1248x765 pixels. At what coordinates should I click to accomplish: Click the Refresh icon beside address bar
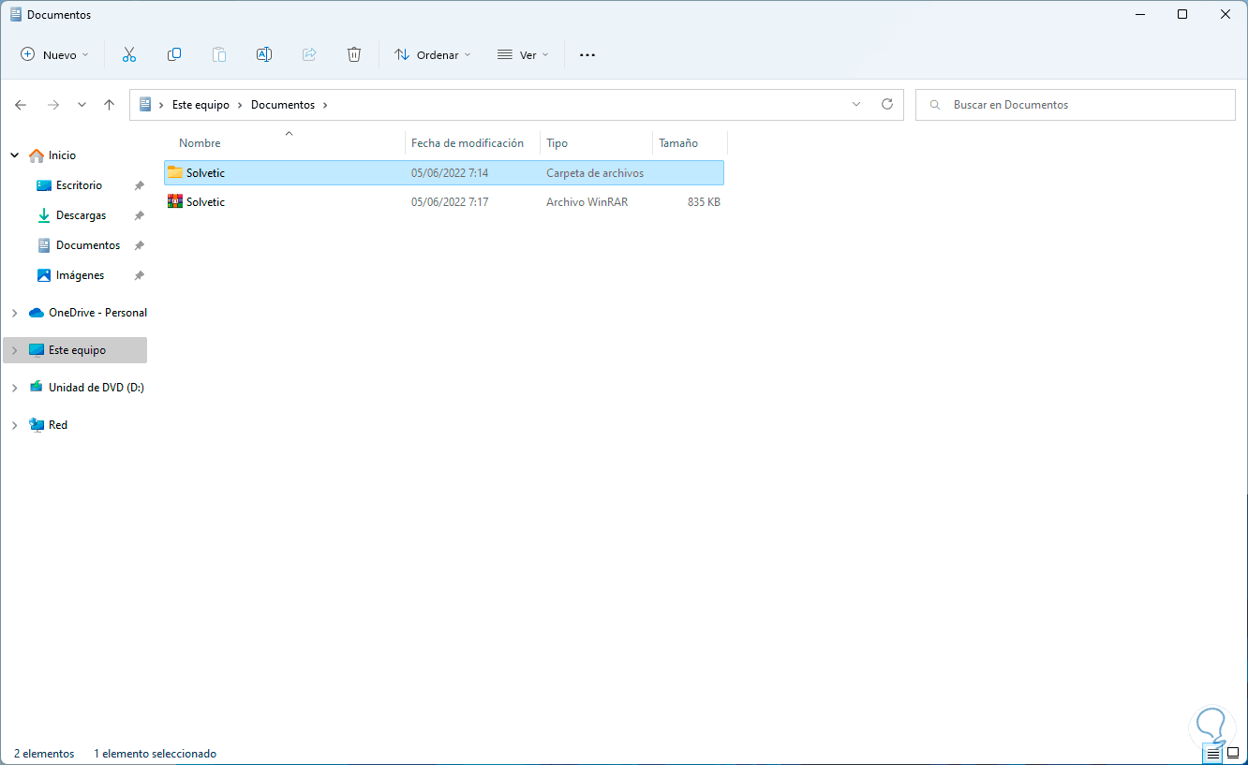[x=887, y=105]
